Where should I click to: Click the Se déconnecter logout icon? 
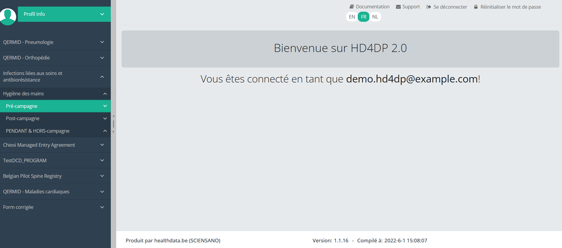click(x=429, y=7)
